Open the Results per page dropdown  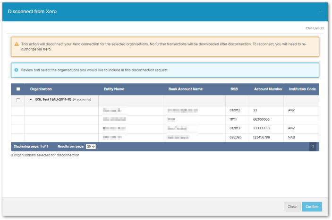[x=91, y=147]
